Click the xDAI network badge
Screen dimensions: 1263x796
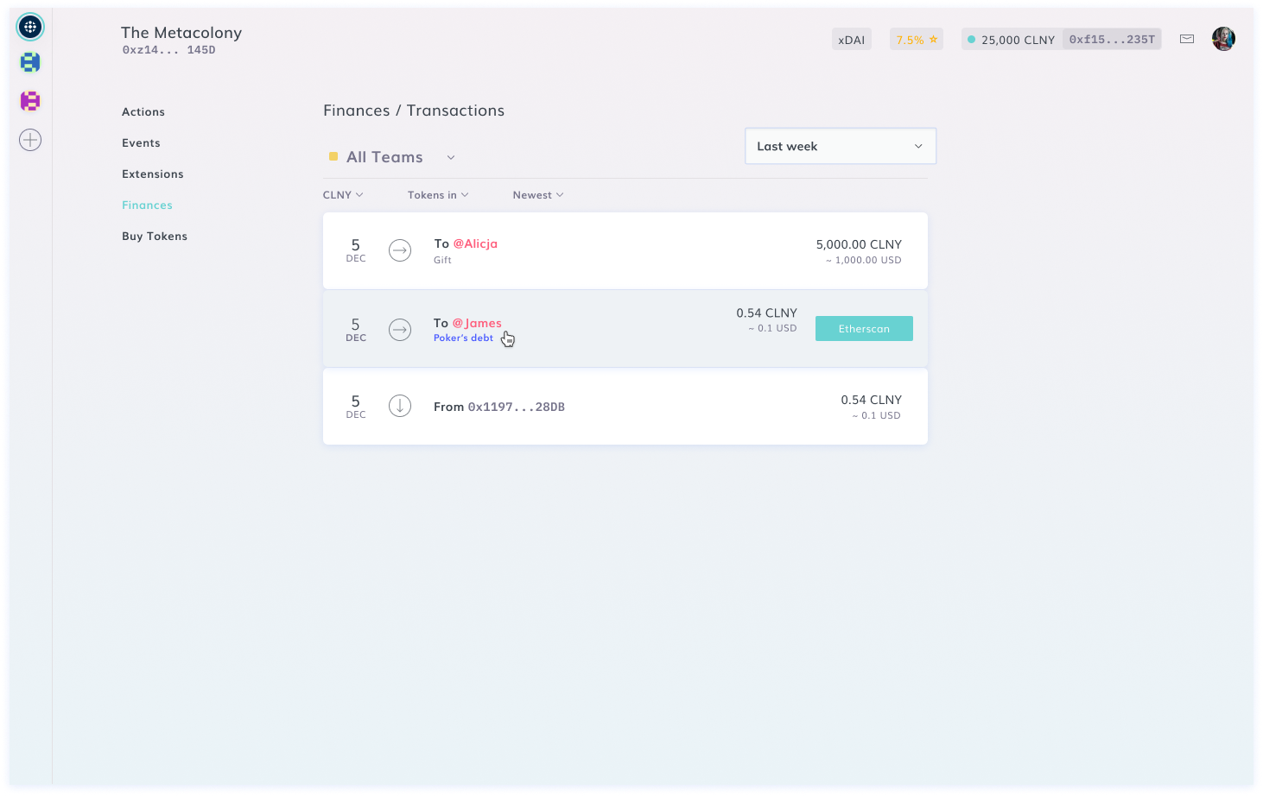point(852,40)
